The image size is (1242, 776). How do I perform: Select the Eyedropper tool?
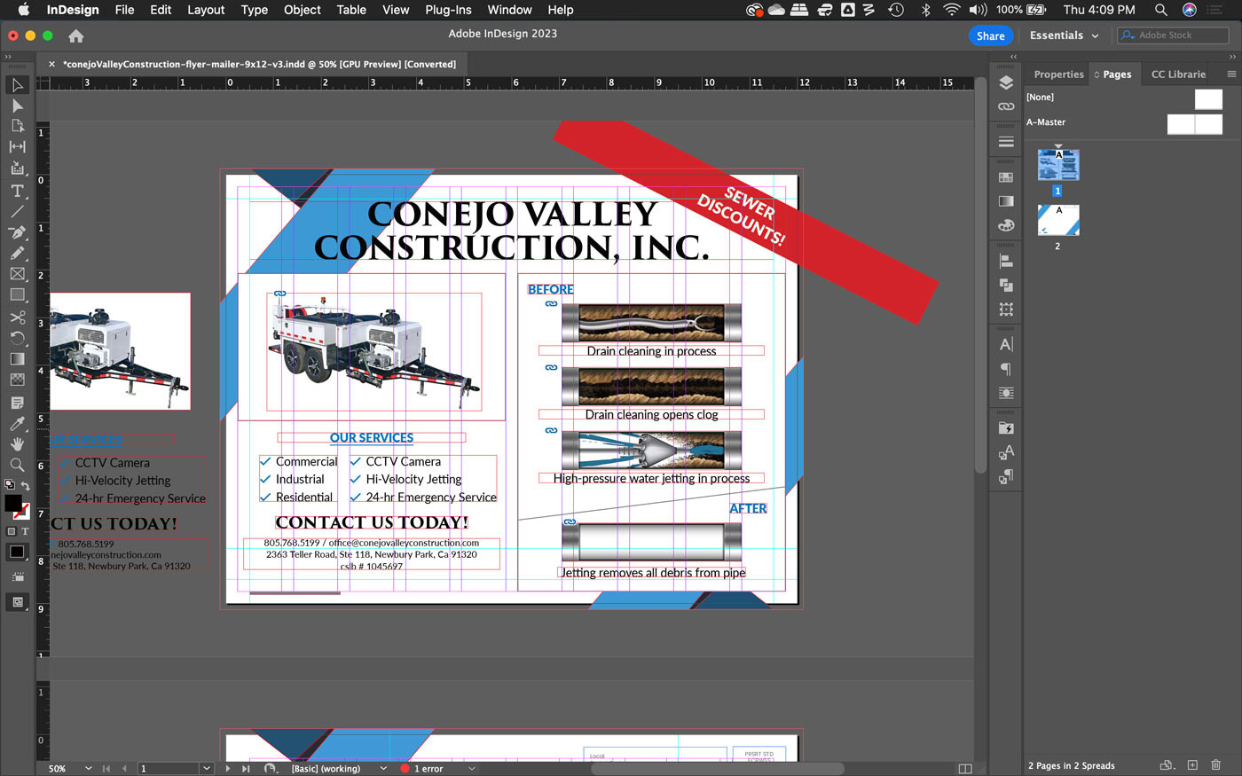pos(17,423)
